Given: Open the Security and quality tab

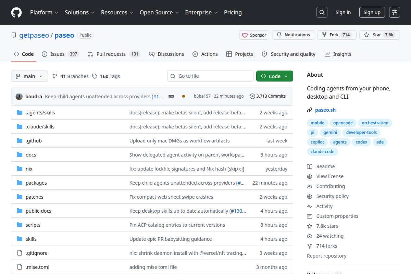Looking at the screenshot, I should click(289, 54).
